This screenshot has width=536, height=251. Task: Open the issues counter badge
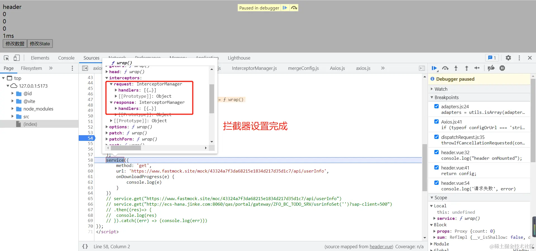point(492,58)
